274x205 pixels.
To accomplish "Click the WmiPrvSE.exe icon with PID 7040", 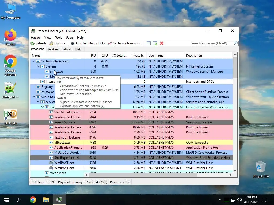I will (51, 168).
